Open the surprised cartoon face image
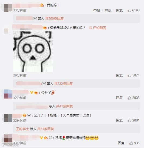The width and height of the screenshot is (144, 148). click(33, 52)
